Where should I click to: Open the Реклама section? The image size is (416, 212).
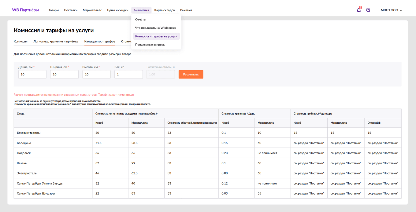point(186,10)
